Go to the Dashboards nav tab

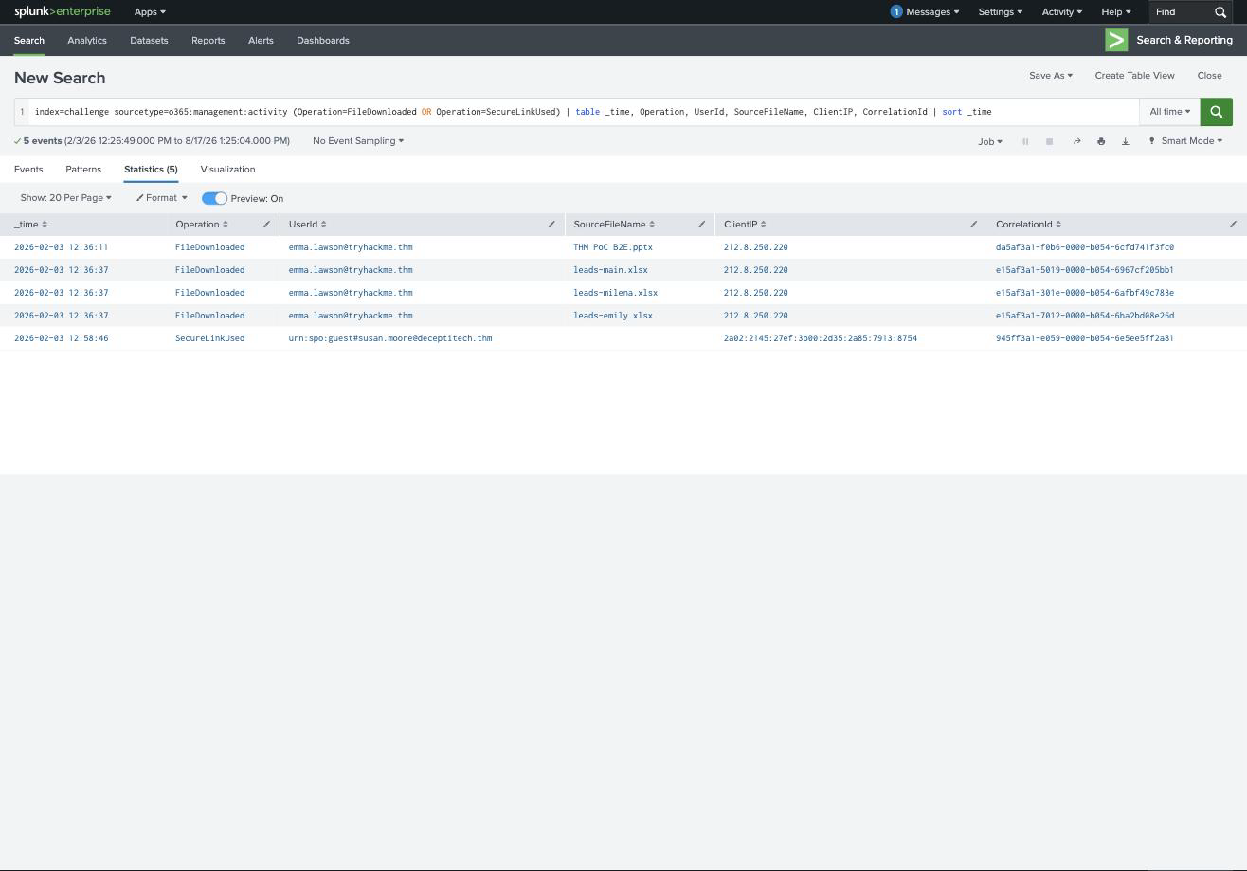point(323,41)
